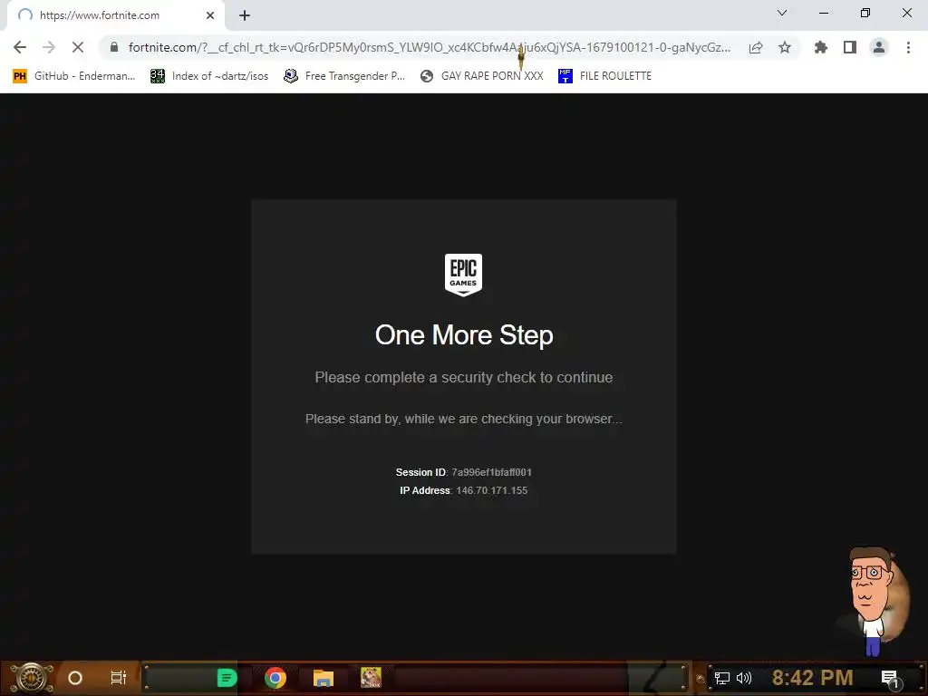Open File Explorer from the taskbar
The image size is (928, 696).
[324, 678]
